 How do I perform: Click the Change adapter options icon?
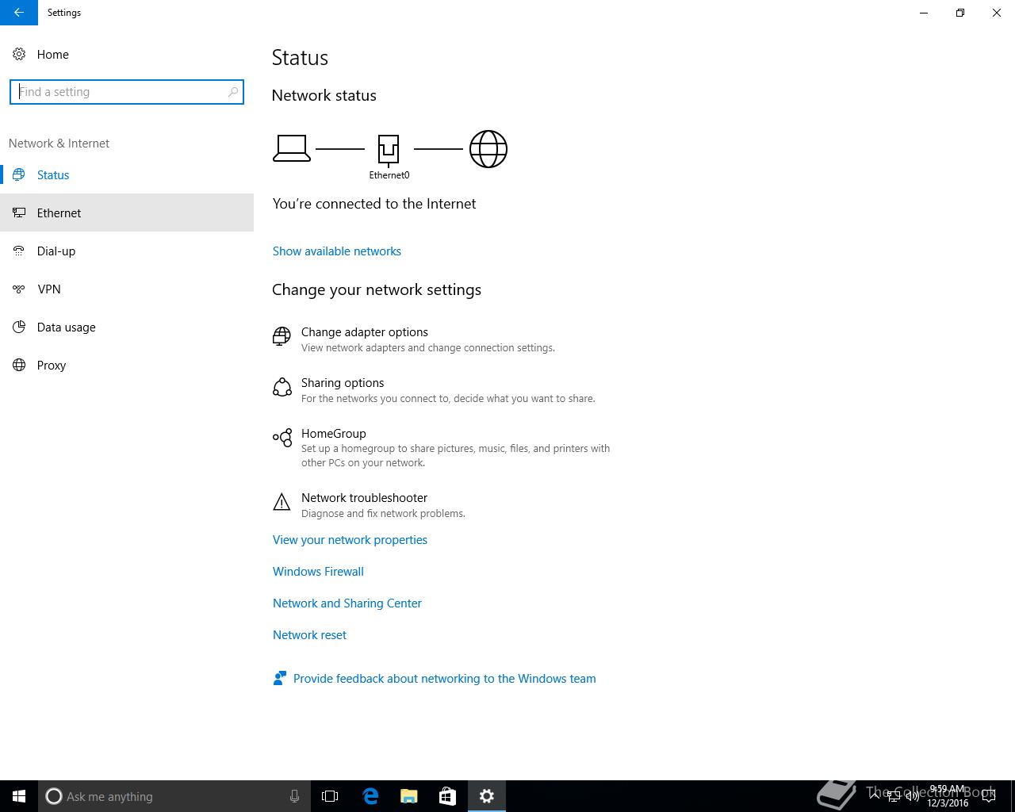282,336
